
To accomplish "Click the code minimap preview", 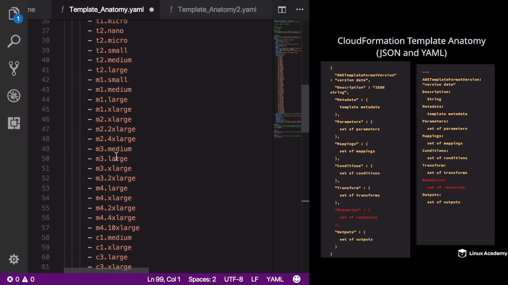I will coord(287,79).
